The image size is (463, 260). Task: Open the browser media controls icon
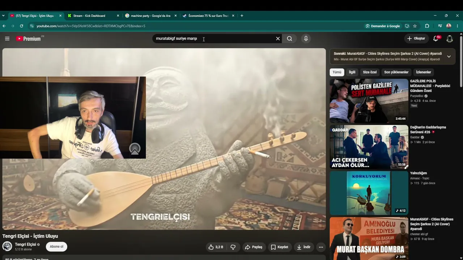pos(440,26)
